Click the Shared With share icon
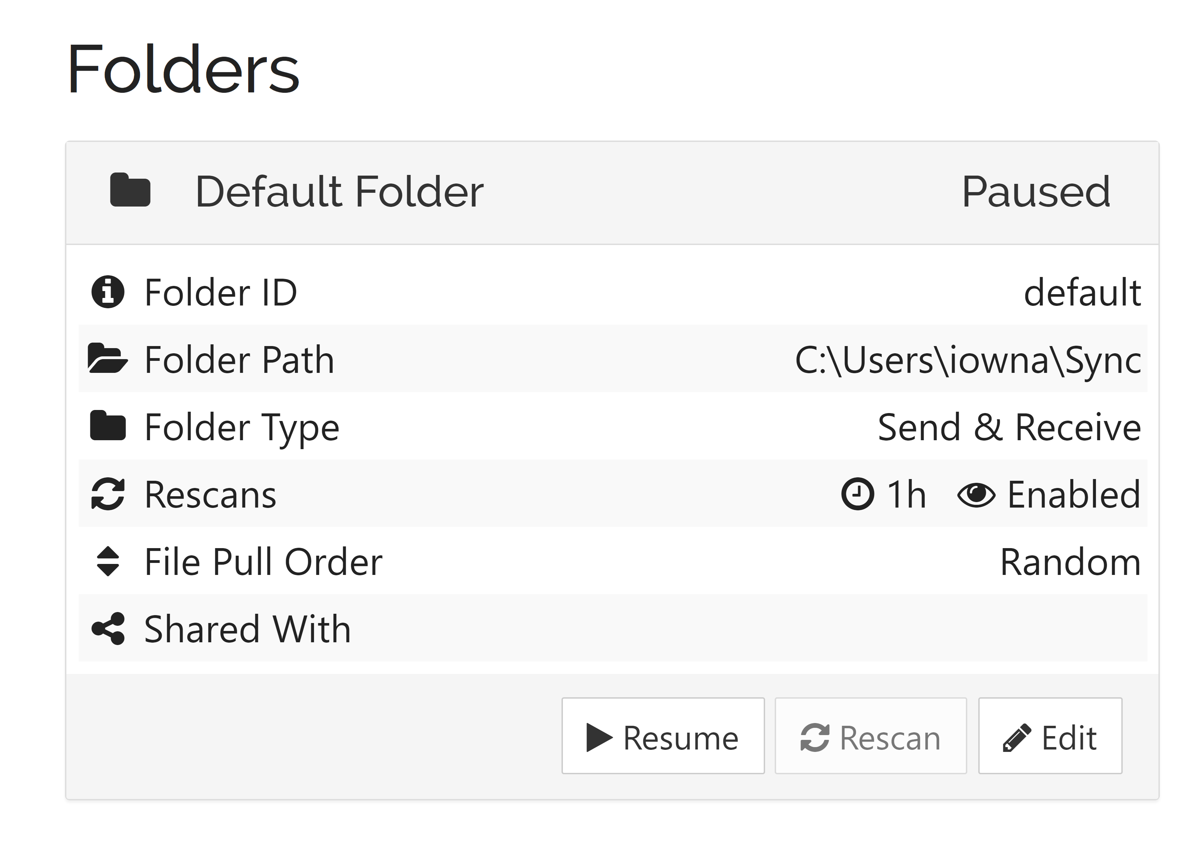1198x844 pixels. (x=108, y=629)
